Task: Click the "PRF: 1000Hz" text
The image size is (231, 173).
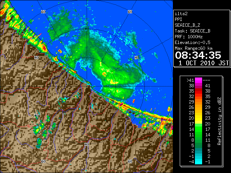Action: tap(189, 37)
